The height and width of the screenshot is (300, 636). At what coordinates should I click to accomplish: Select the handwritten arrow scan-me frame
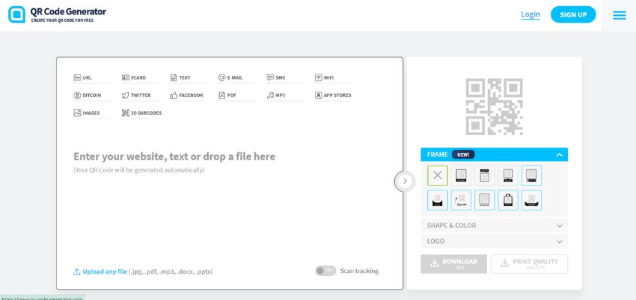461,200
